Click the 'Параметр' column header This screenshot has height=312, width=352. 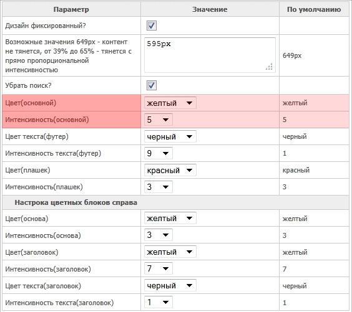pos(71,9)
